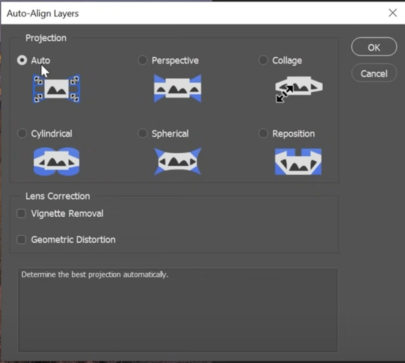Close the Auto-Align Layers dialog window
The width and height of the screenshot is (405, 363).
[393, 13]
